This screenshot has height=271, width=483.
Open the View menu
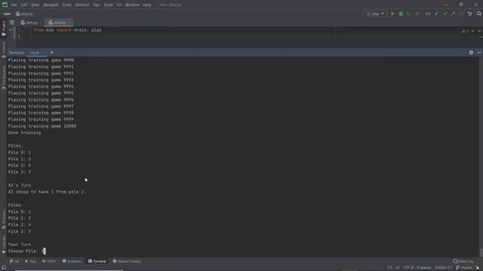(35, 5)
